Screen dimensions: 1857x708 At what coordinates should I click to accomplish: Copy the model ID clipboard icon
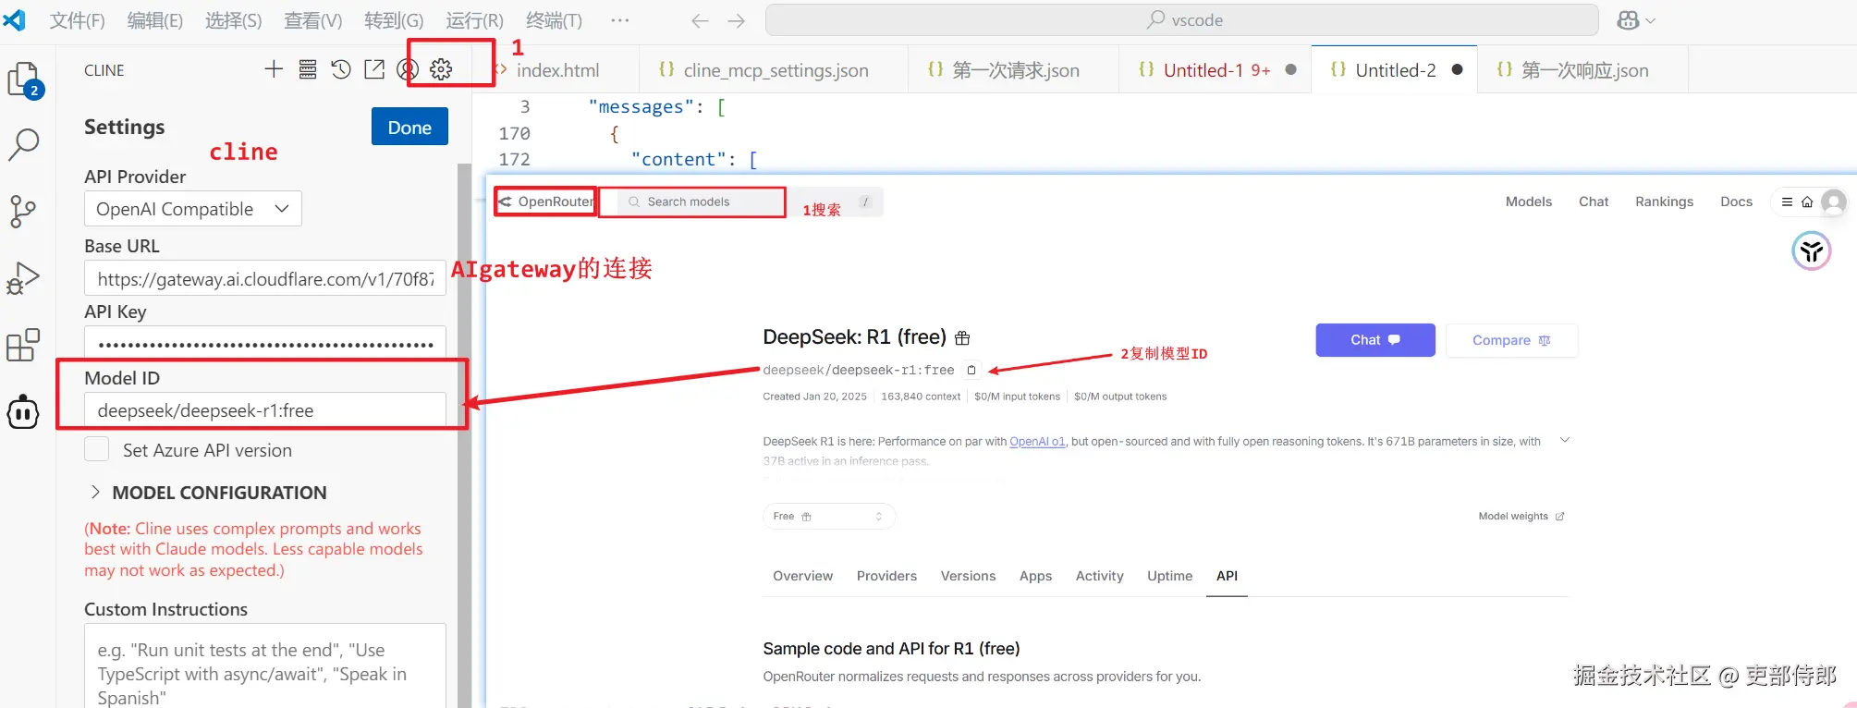pyautogui.click(x=971, y=371)
